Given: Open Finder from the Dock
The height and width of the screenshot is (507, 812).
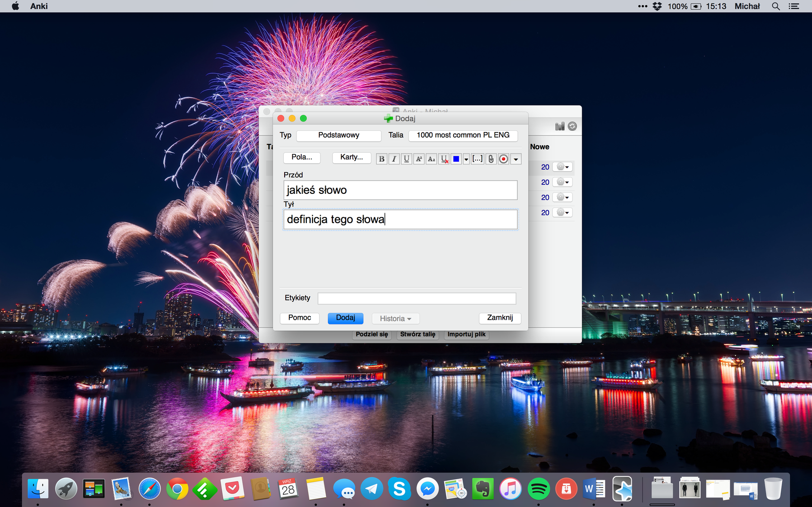Looking at the screenshot, I should (x=38, y=489).
